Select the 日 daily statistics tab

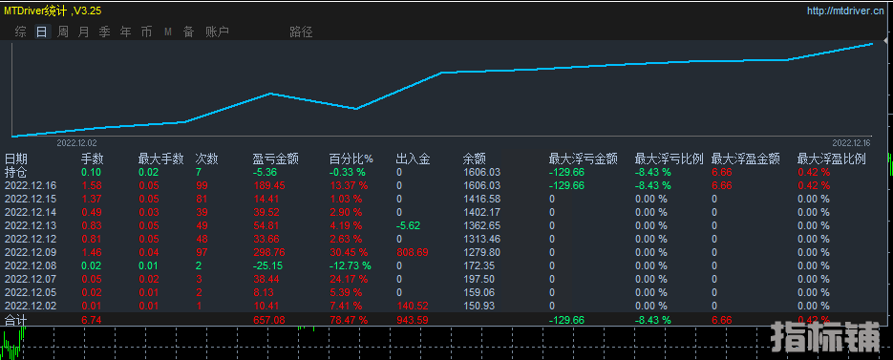(x=42, y=32)
